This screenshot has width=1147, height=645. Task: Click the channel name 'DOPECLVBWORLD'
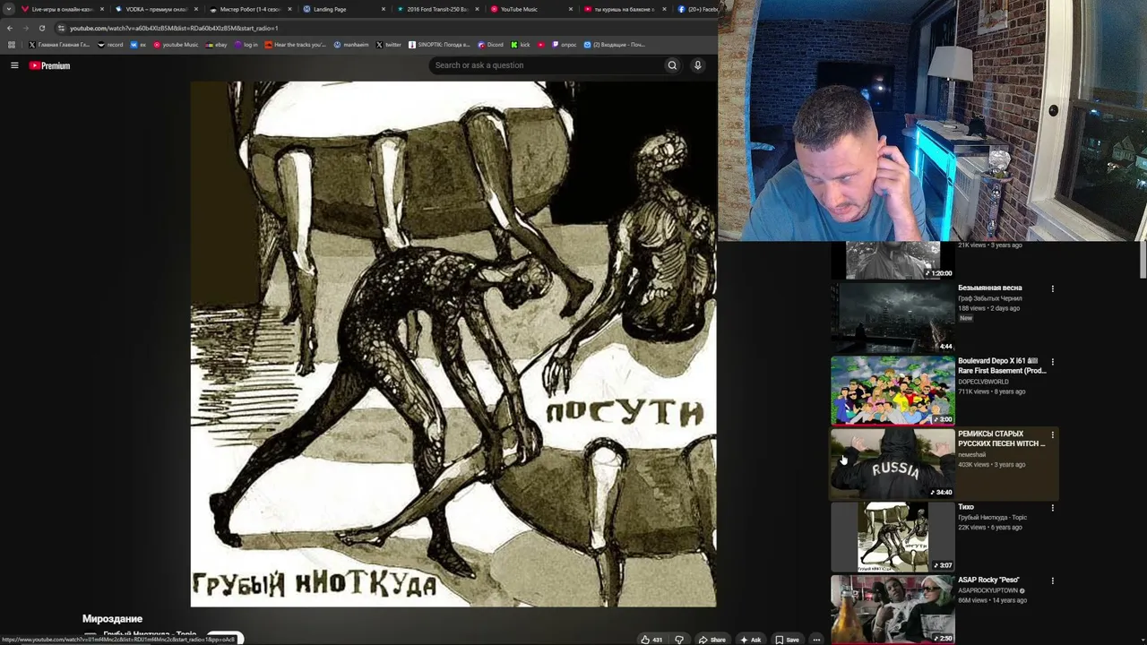[x=983, y=382]
